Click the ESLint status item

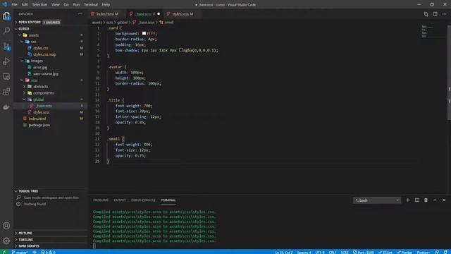point(385,252)
